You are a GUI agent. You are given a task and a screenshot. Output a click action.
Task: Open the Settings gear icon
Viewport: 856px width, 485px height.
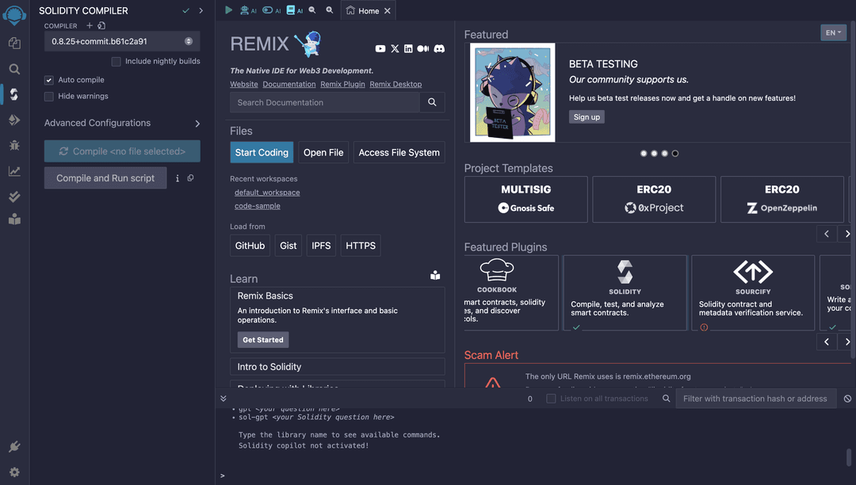[15, 472]
